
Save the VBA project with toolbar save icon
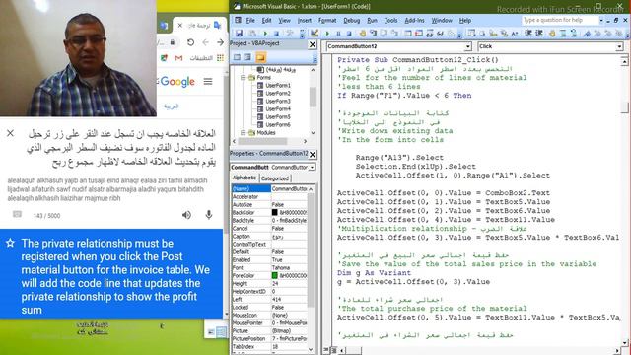[239, 34]
